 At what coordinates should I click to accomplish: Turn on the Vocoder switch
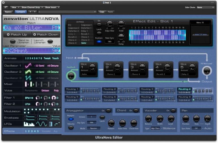[x=173, y=111]
